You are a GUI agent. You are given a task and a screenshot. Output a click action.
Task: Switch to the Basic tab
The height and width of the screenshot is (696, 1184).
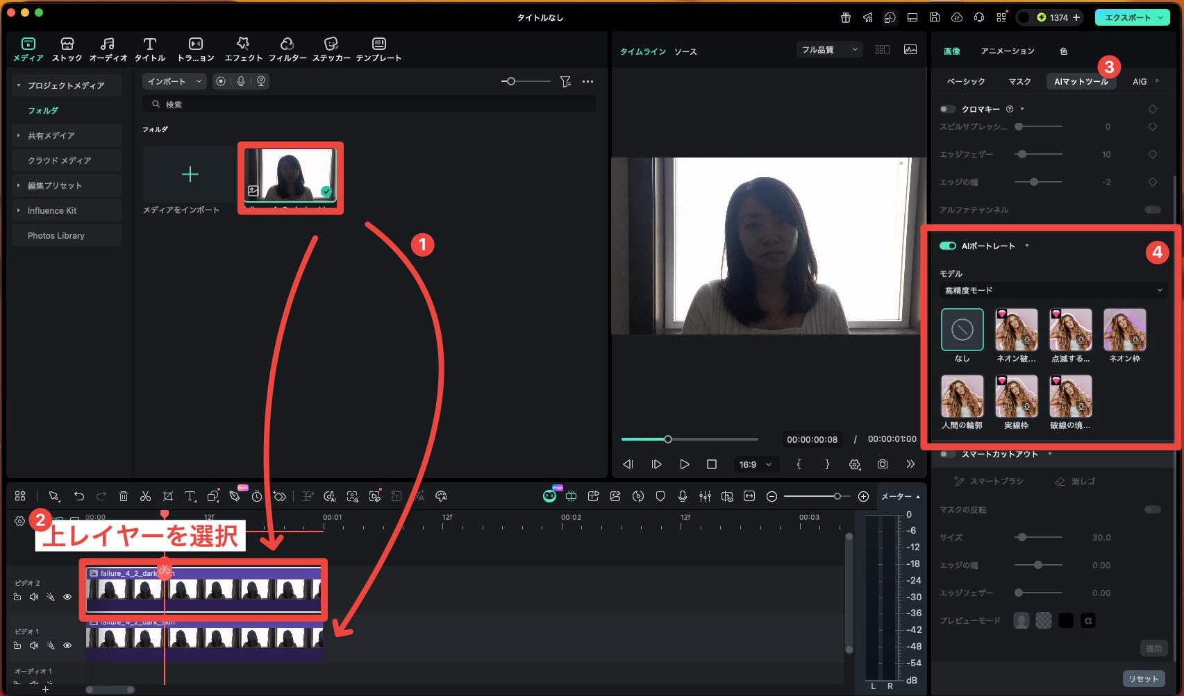point(966,81)
